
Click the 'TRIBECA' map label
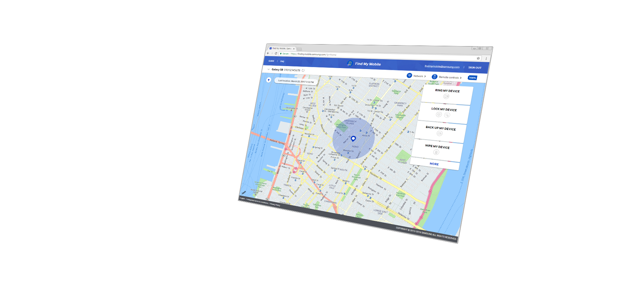287,185
